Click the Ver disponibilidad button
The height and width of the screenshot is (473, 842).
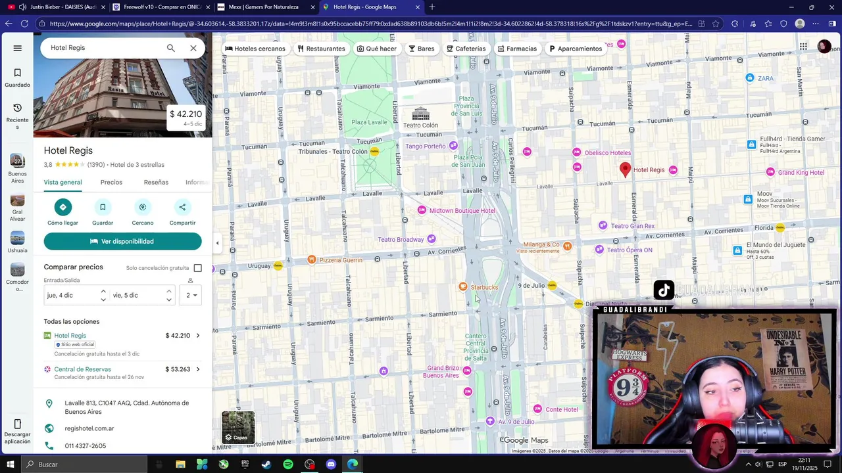click(123, 241)
